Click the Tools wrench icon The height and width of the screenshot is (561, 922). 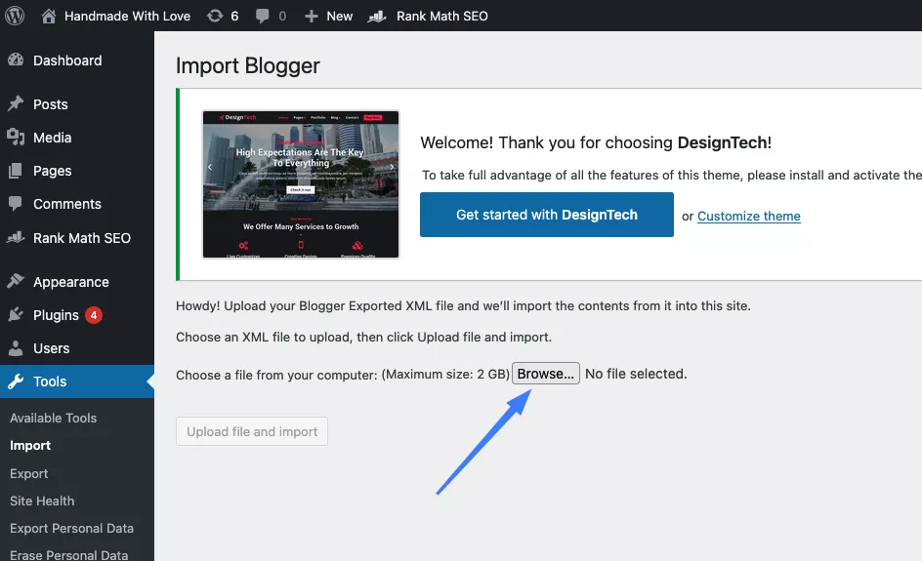16,381
